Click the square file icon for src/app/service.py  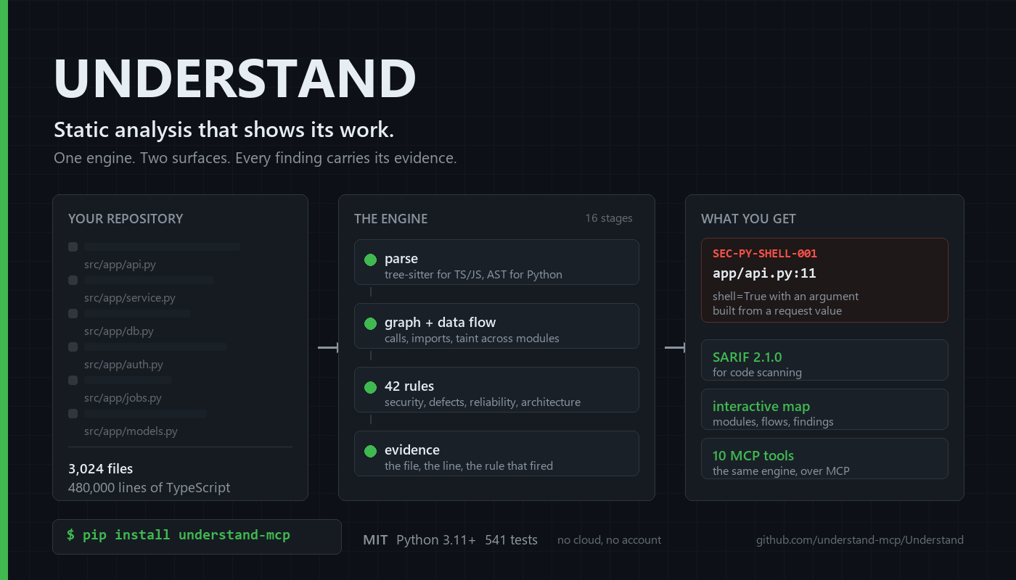73,281
